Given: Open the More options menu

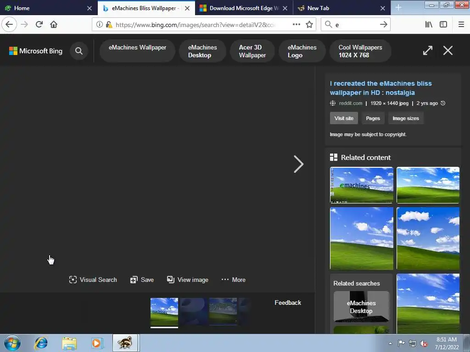Looking at the screenshot, I should 233,280.
